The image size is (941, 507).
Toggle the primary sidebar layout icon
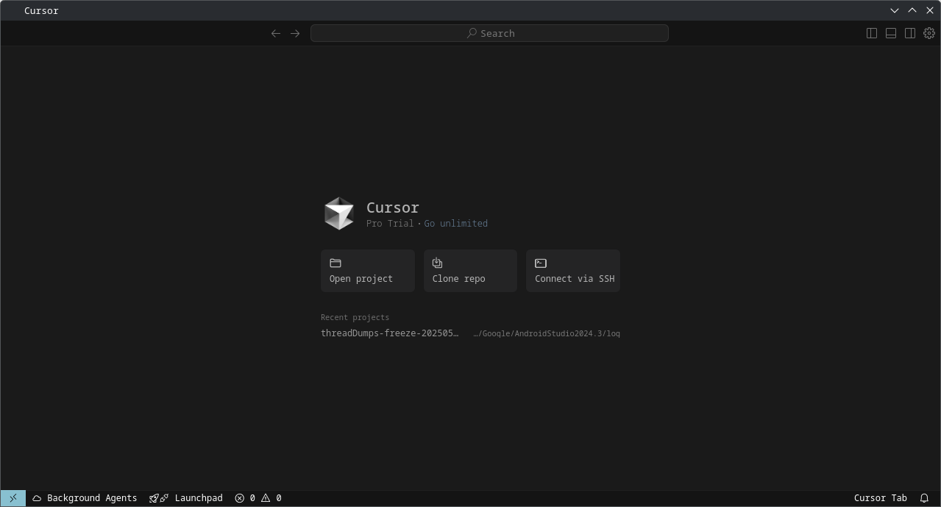coord(872,33)
